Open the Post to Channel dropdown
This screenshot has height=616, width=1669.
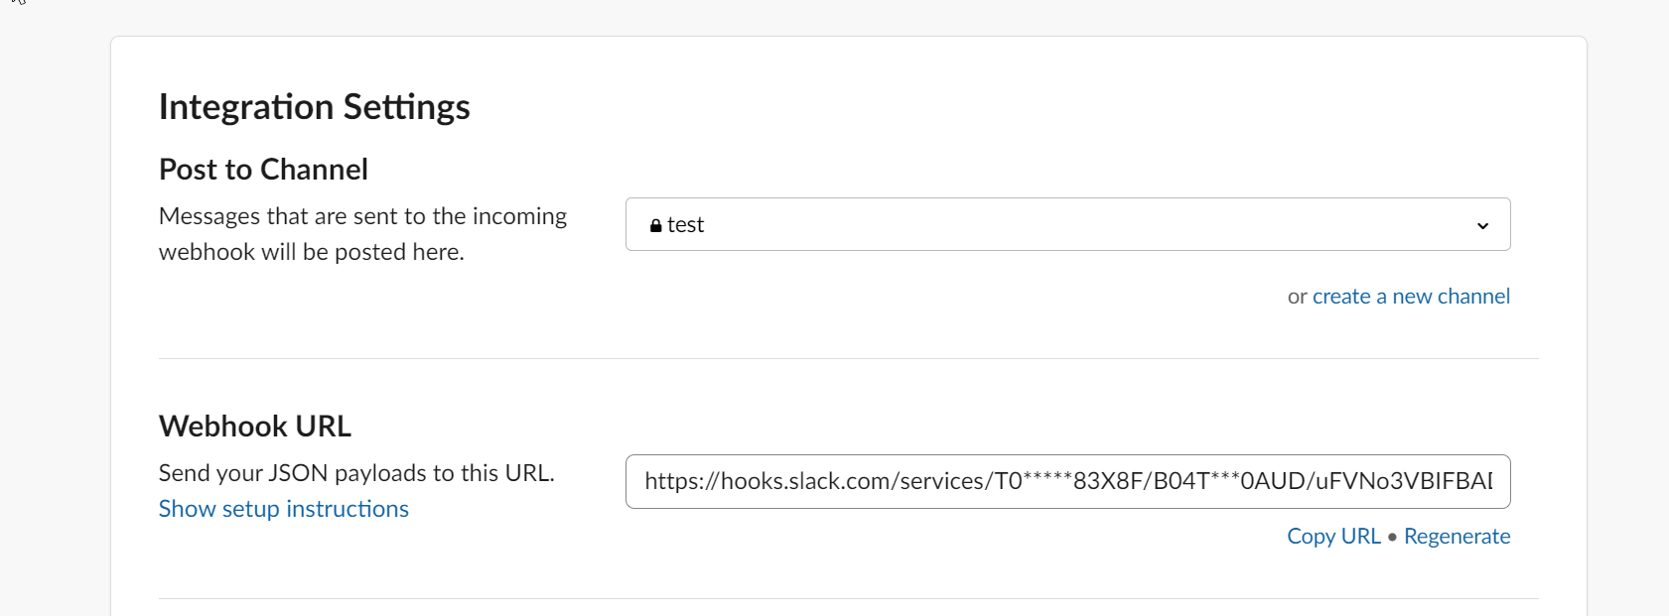[x=1067, y=224]
